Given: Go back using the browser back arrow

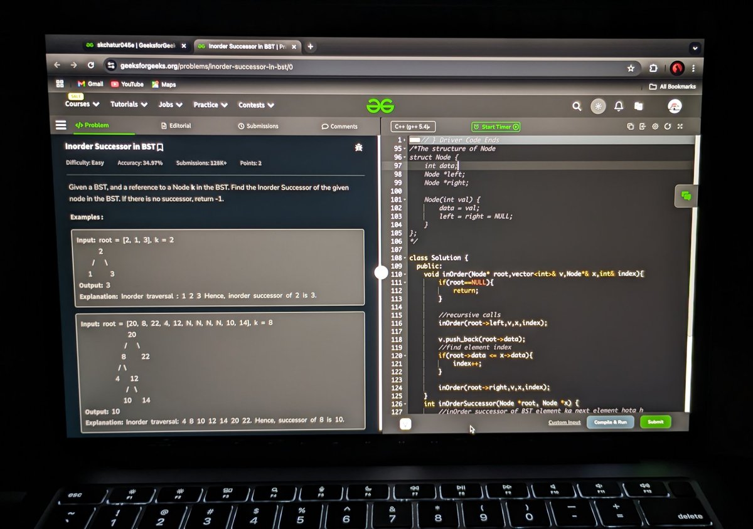Looking at the screenshot, I should pos(58,65).
